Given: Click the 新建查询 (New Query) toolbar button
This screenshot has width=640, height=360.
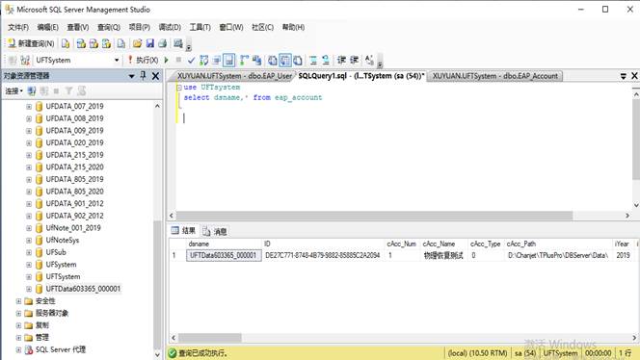Looking at the screenshot, I should point(31,43).
